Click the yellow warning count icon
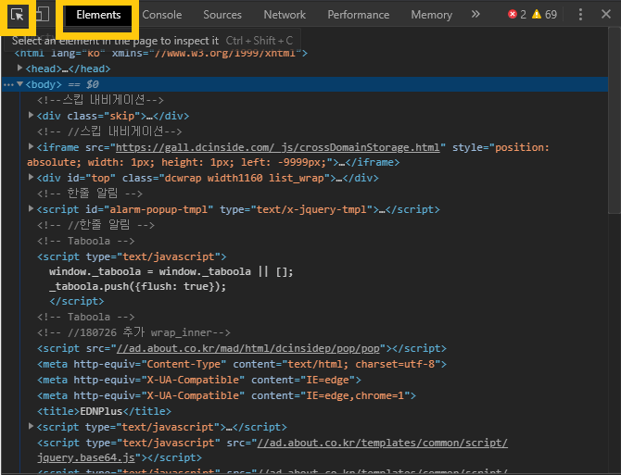621x475 pixels. point(537,15)
